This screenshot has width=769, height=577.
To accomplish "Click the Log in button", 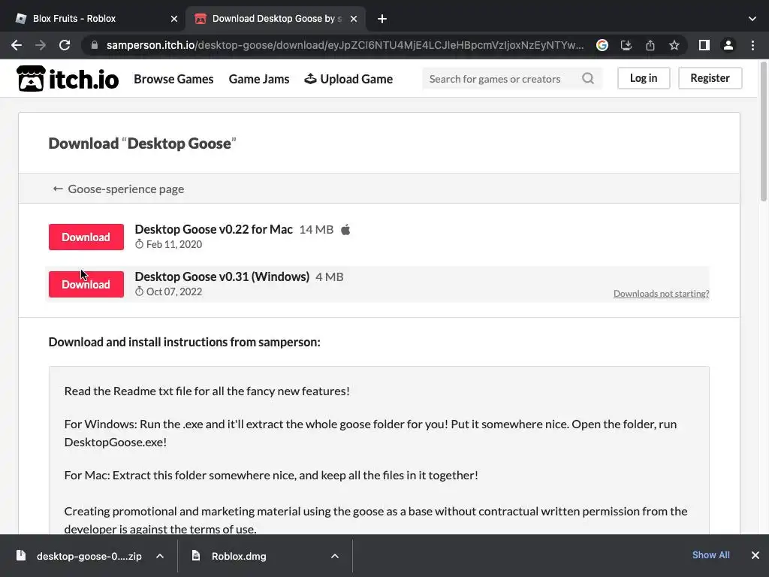I will (644, 78).
